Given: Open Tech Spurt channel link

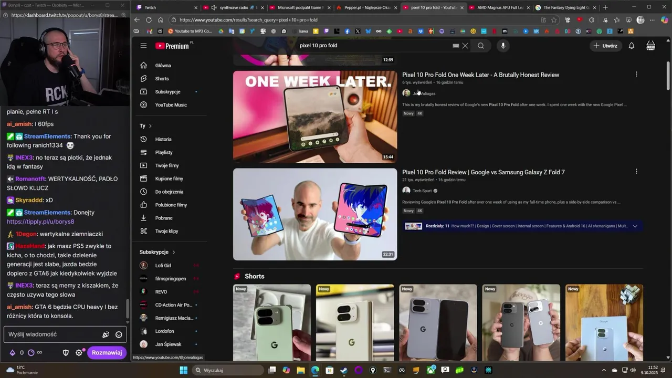Looking at the screenshot, I should pos(422,191).
